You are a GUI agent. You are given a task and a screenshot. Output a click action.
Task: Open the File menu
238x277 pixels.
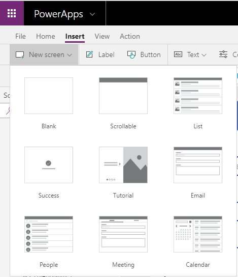20,36
